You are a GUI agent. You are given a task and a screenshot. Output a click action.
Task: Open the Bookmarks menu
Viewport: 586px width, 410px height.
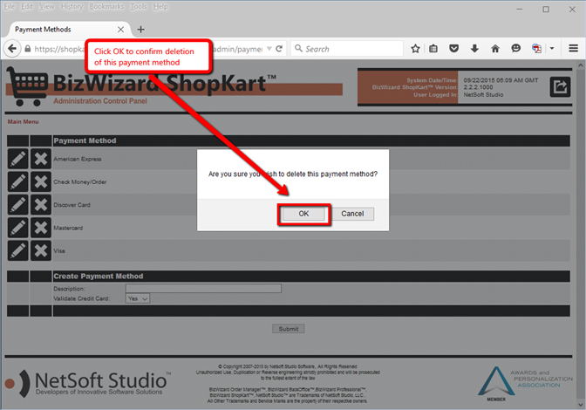[106, 7]
